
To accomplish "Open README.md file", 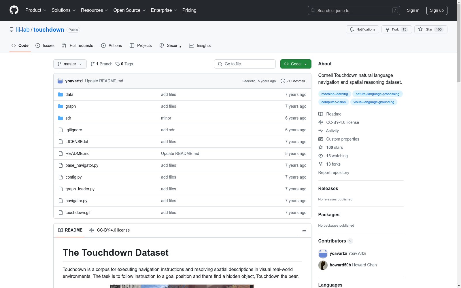I will coord(78,154).
